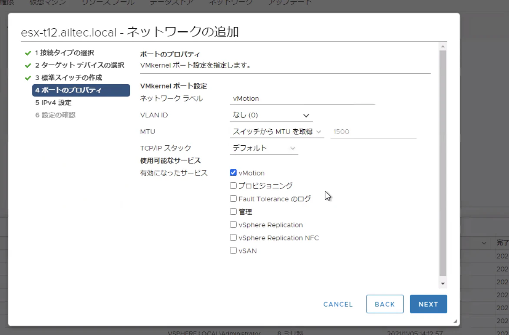Go to step 1 接続タイプの選択
This screenshot has width=509, height=335.
click(x=64, y=53)
